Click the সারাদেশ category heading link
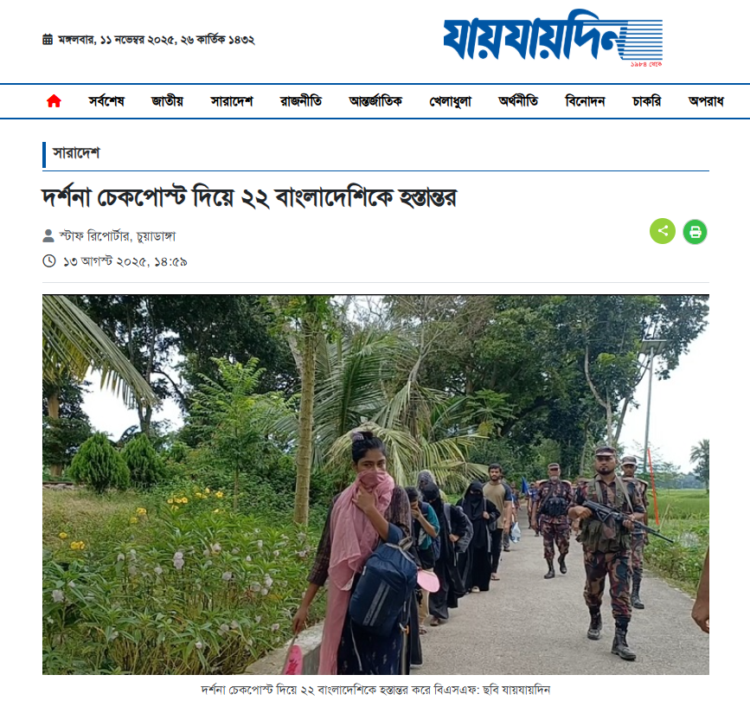The width and height of the screenshot is (750, 707). click(76, 153)
